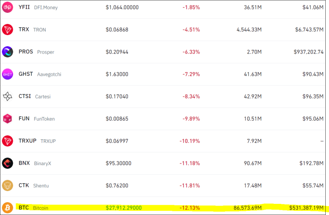The width and height of the screenshot is (329, 215).
Task: Select the FunToken coin name
Action: tap(44, 119)
